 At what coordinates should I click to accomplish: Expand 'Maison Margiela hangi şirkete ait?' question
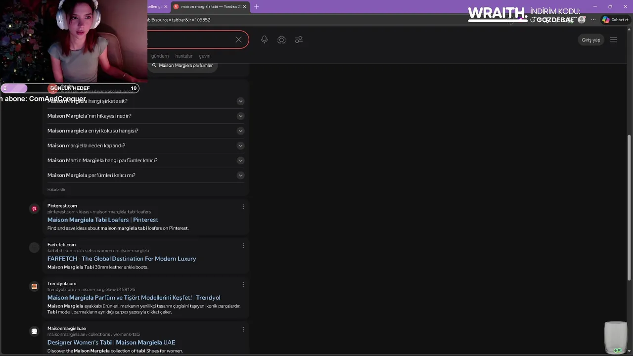tap(146, 101)
